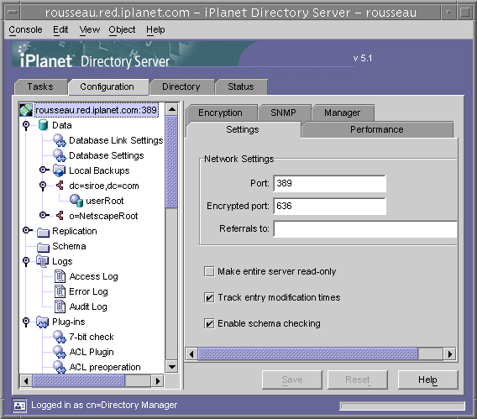This screenshot has width=477, height=419.
Task: Click the Encrypted port input field
Action: coord(330,207)
